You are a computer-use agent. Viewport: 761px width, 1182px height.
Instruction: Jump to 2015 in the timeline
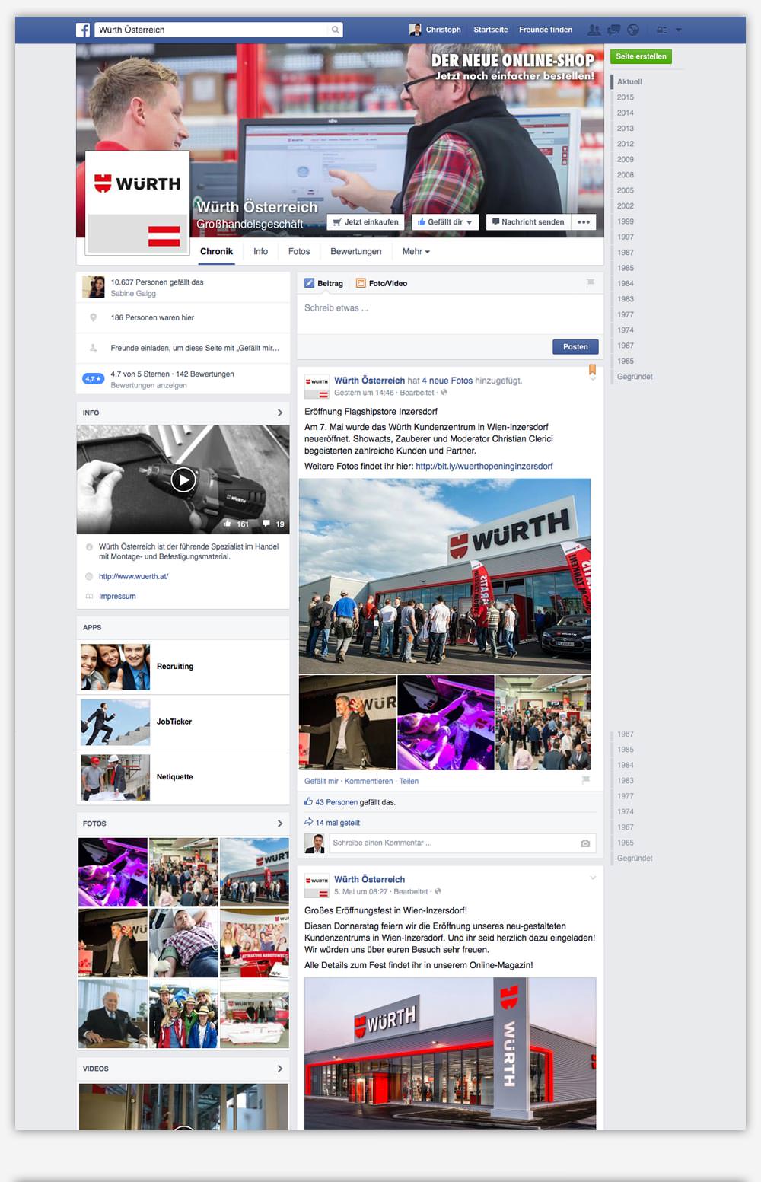click(626, 97)
